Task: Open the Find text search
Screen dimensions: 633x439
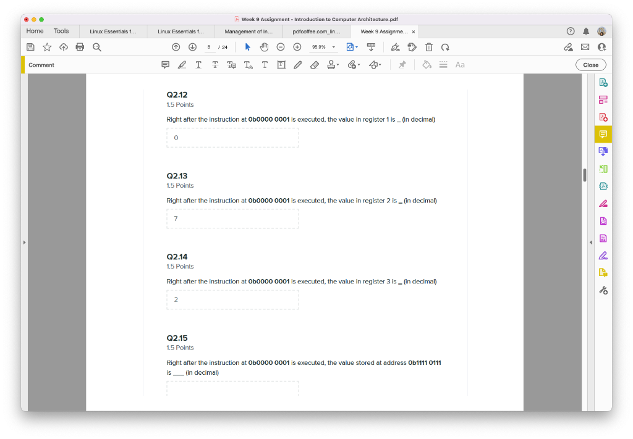Action: coord(97,47)
